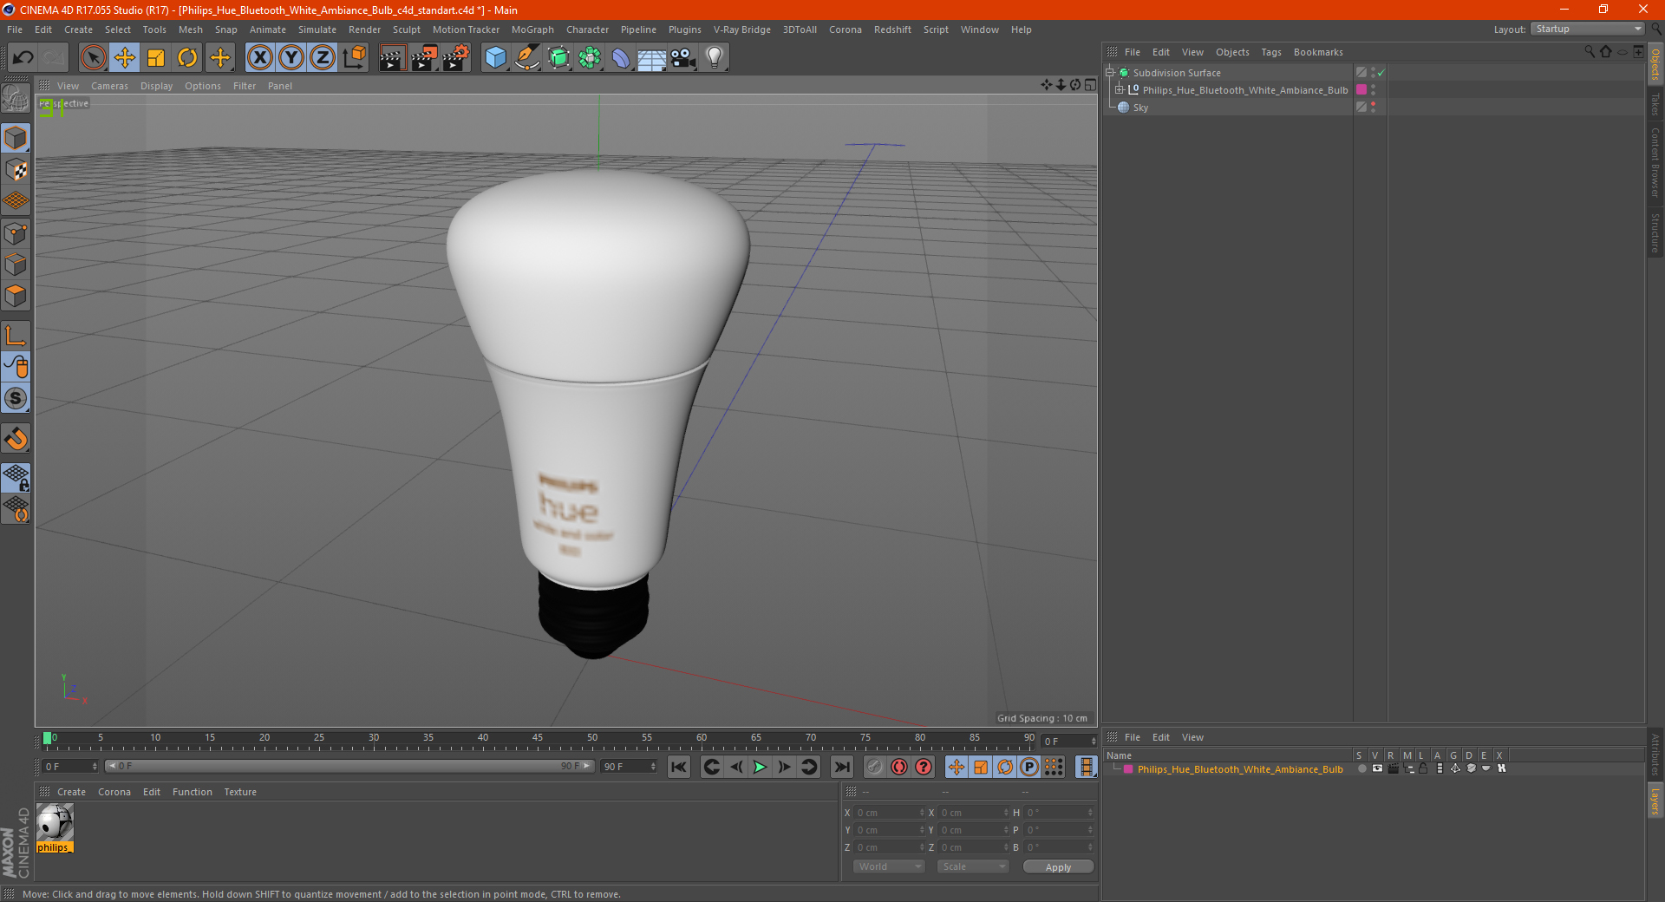Switch to Polygons mode
This screenshot has height=902, width=1665.
16,296
